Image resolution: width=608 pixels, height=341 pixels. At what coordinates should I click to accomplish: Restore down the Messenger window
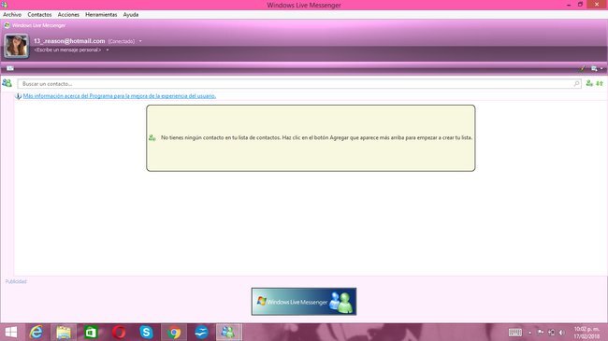[580, 5]
